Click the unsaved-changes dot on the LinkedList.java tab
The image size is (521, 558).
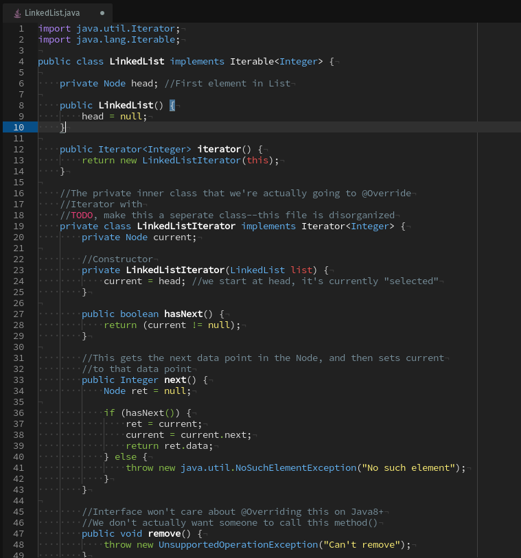pyautogui.click(x=102, y=13)
